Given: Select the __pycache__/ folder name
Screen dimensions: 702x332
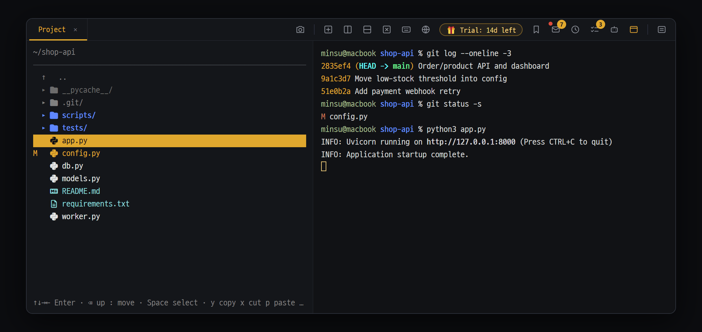Looking at the screenshot, I should (87, 90).
